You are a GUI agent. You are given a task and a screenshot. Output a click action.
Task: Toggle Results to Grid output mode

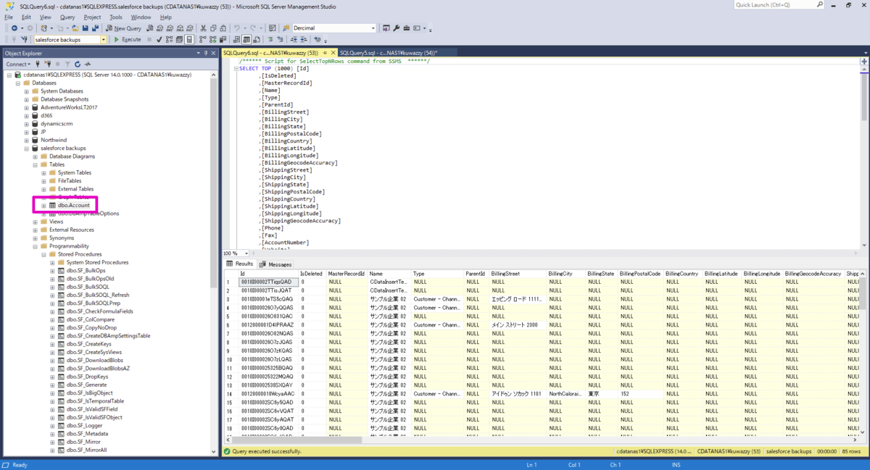click(246, 40)
